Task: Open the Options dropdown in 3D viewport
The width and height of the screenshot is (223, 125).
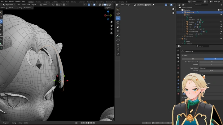Action: [x=110, y=8]
